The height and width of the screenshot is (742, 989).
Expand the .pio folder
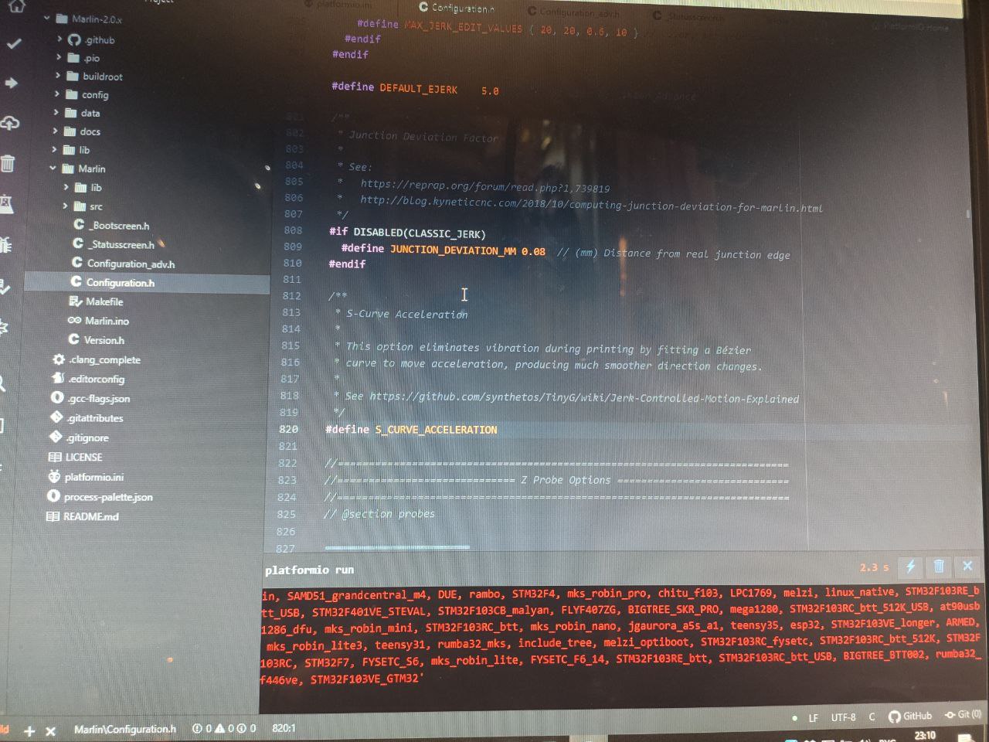(x=59, y=57)
